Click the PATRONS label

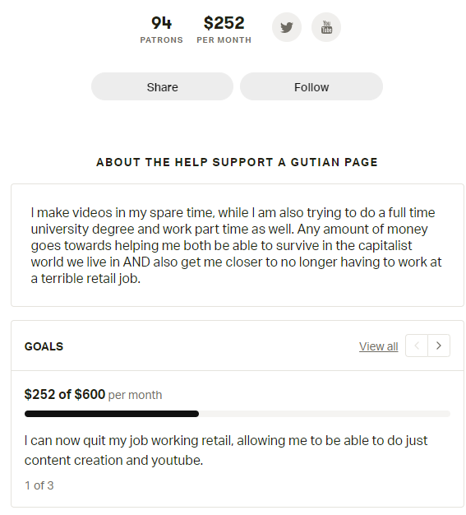click(161, 39)
